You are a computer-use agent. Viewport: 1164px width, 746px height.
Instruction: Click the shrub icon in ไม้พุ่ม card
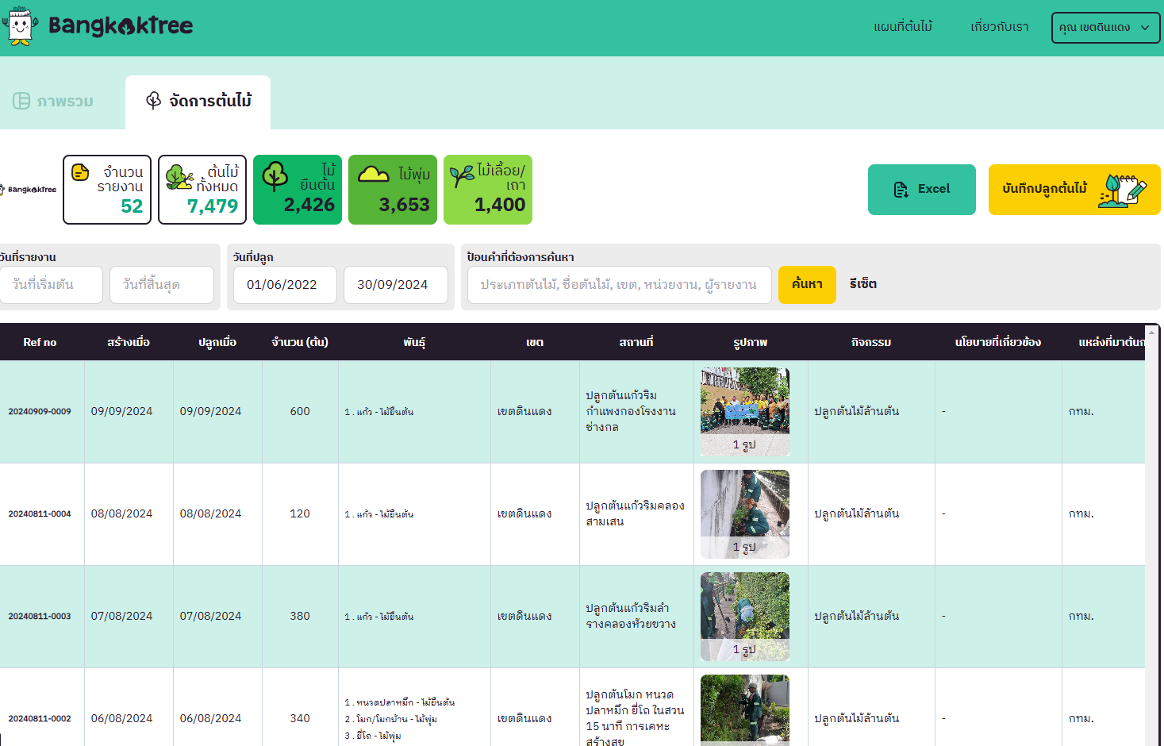[x=373, y=174]
